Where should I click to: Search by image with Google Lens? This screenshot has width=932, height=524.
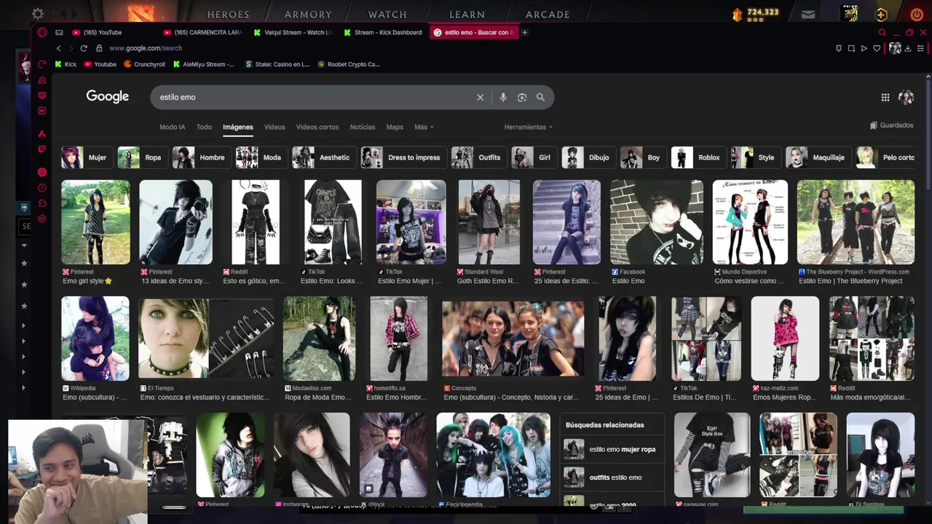pos(521,98)
